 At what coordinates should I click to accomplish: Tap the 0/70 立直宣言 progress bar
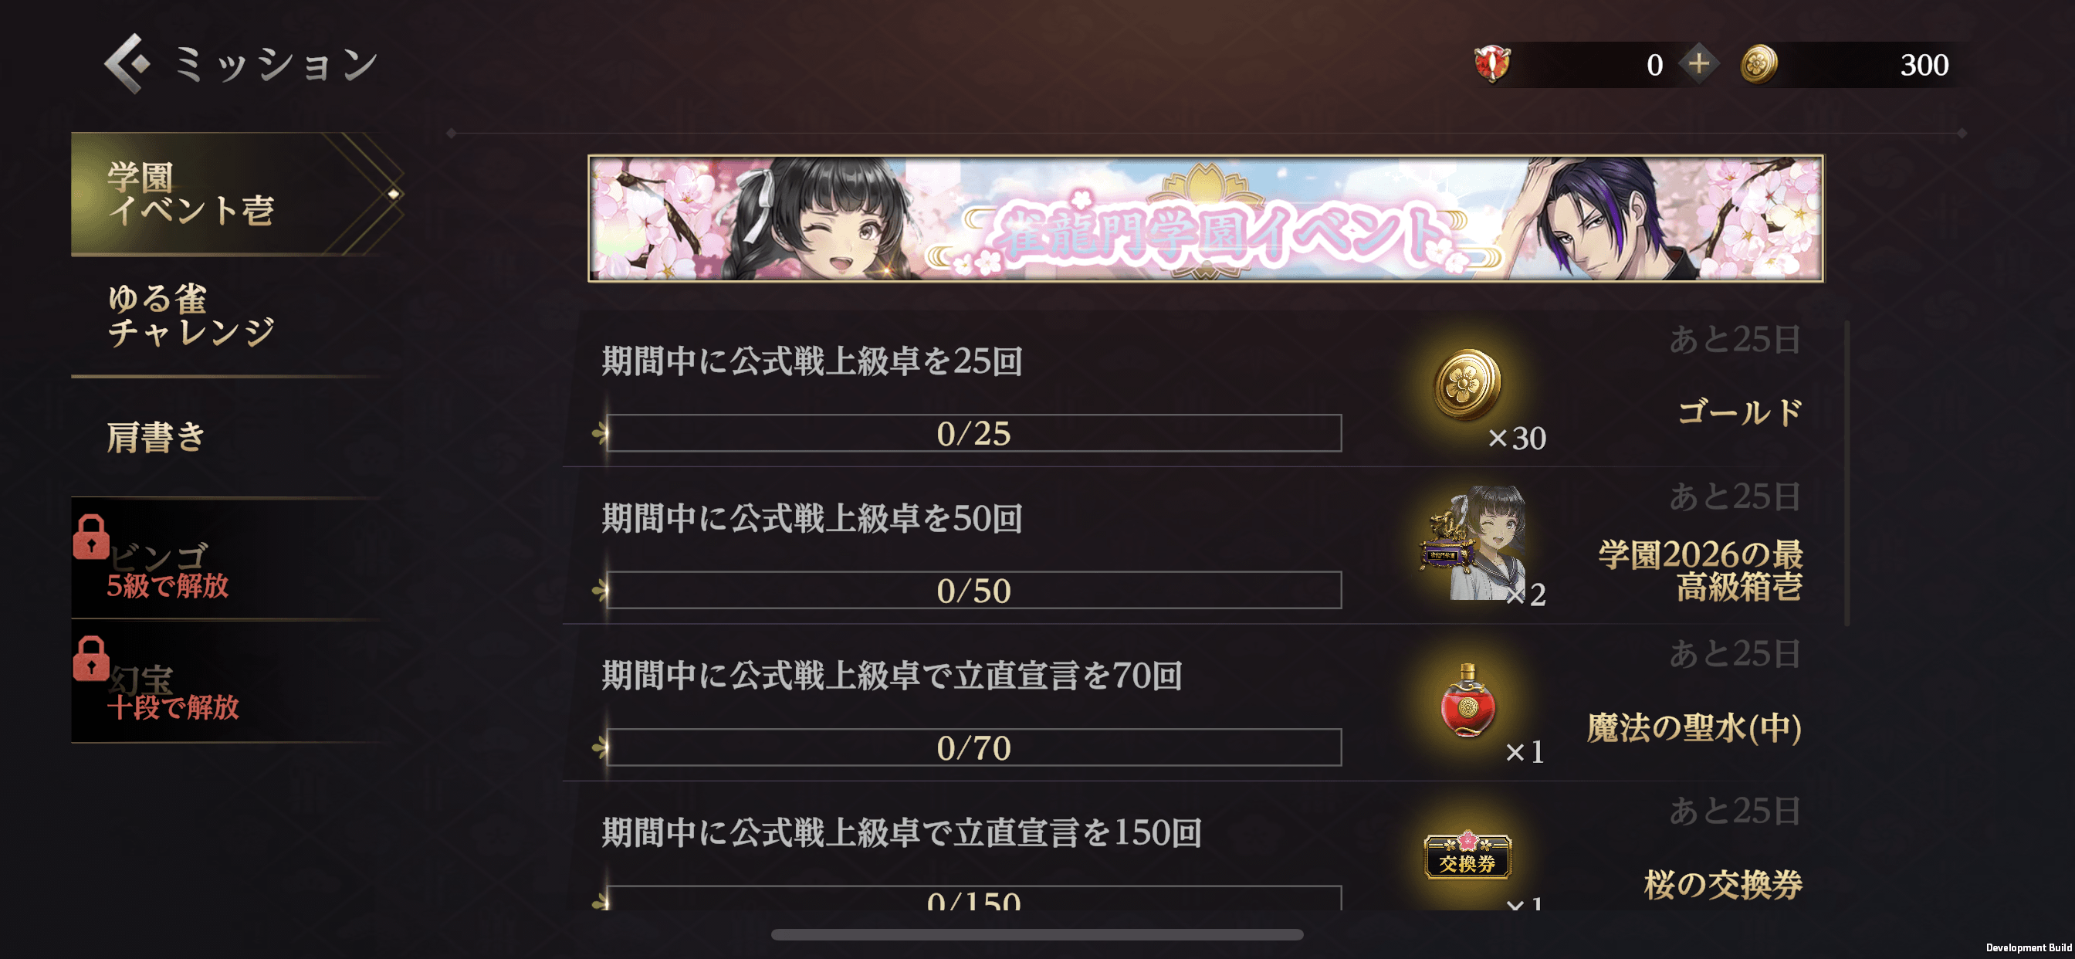coord(973,748)
